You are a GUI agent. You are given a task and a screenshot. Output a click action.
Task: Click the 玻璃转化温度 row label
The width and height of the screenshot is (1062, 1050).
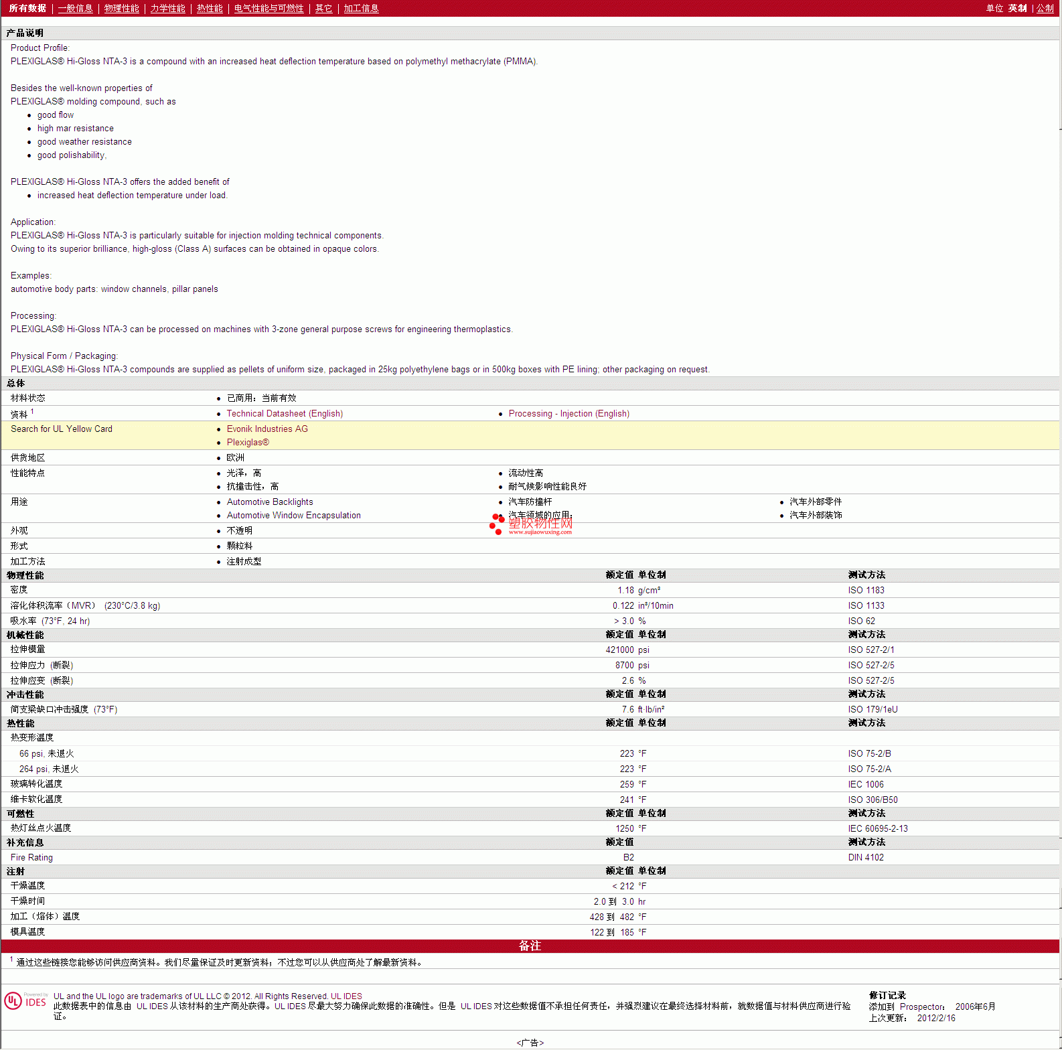point(36,784)
